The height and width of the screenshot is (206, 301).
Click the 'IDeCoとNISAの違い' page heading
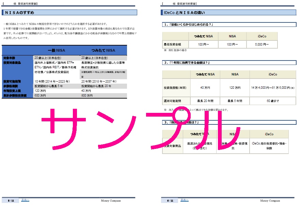(228, 13)
